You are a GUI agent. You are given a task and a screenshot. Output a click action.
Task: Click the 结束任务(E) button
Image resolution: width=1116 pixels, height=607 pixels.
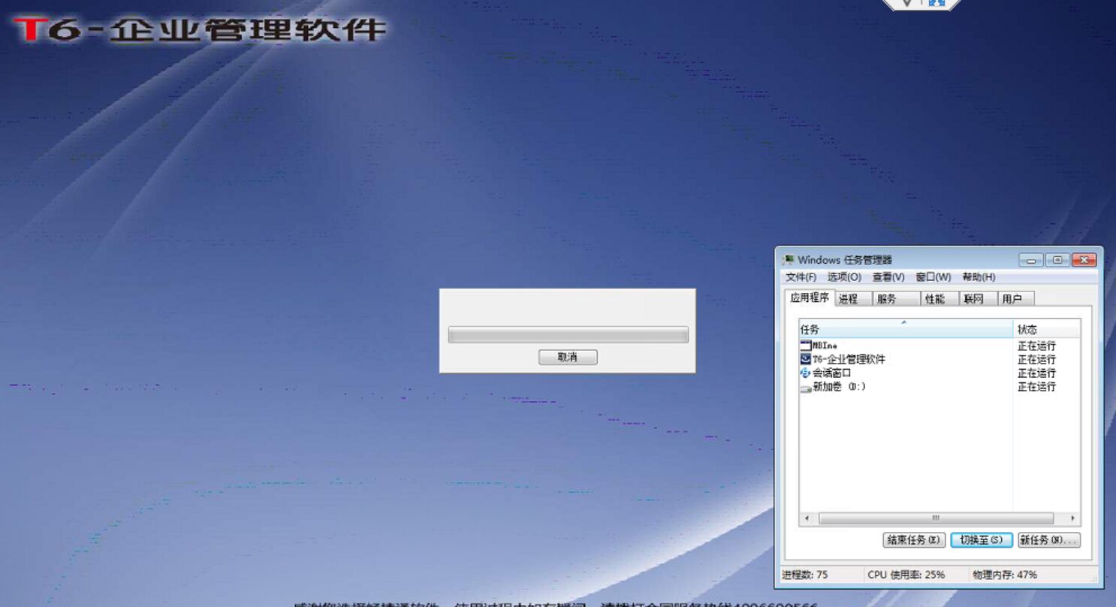point(914,540)
